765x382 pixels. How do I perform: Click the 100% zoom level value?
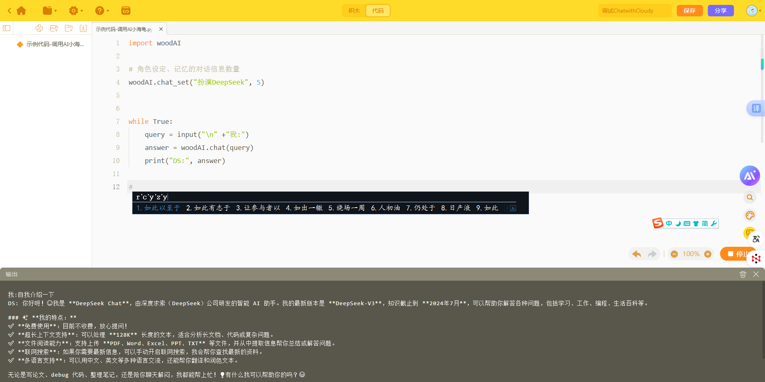pos(691,254)
